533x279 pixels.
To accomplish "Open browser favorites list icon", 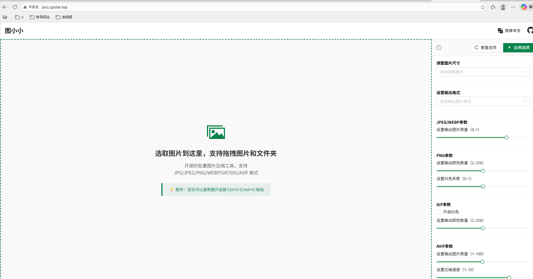I will coord(493,7).
